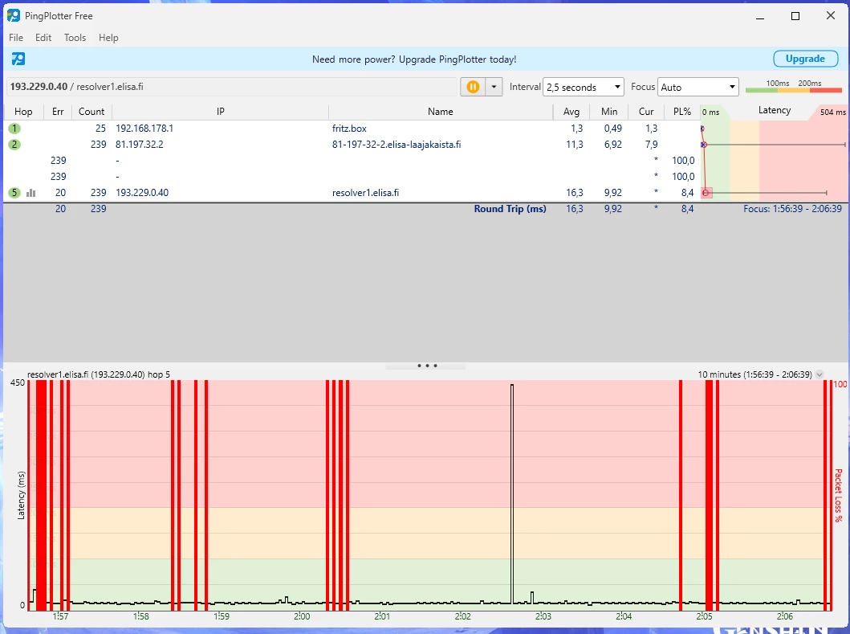Click the PingPlotter logo in the upgrade banner

point(18,59)
